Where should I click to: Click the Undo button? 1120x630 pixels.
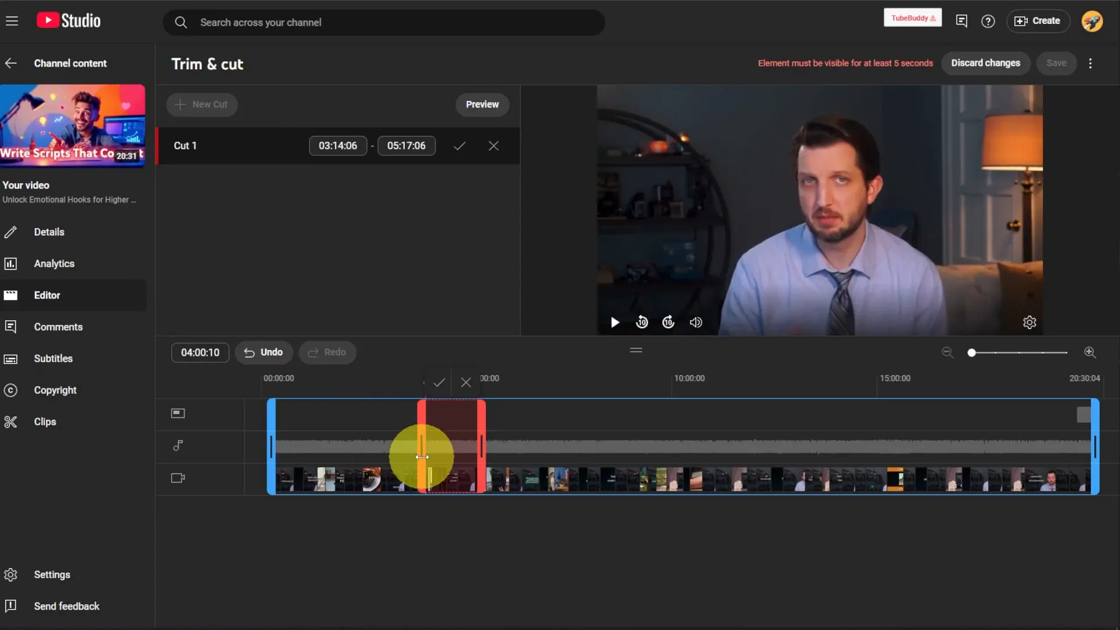264,352
